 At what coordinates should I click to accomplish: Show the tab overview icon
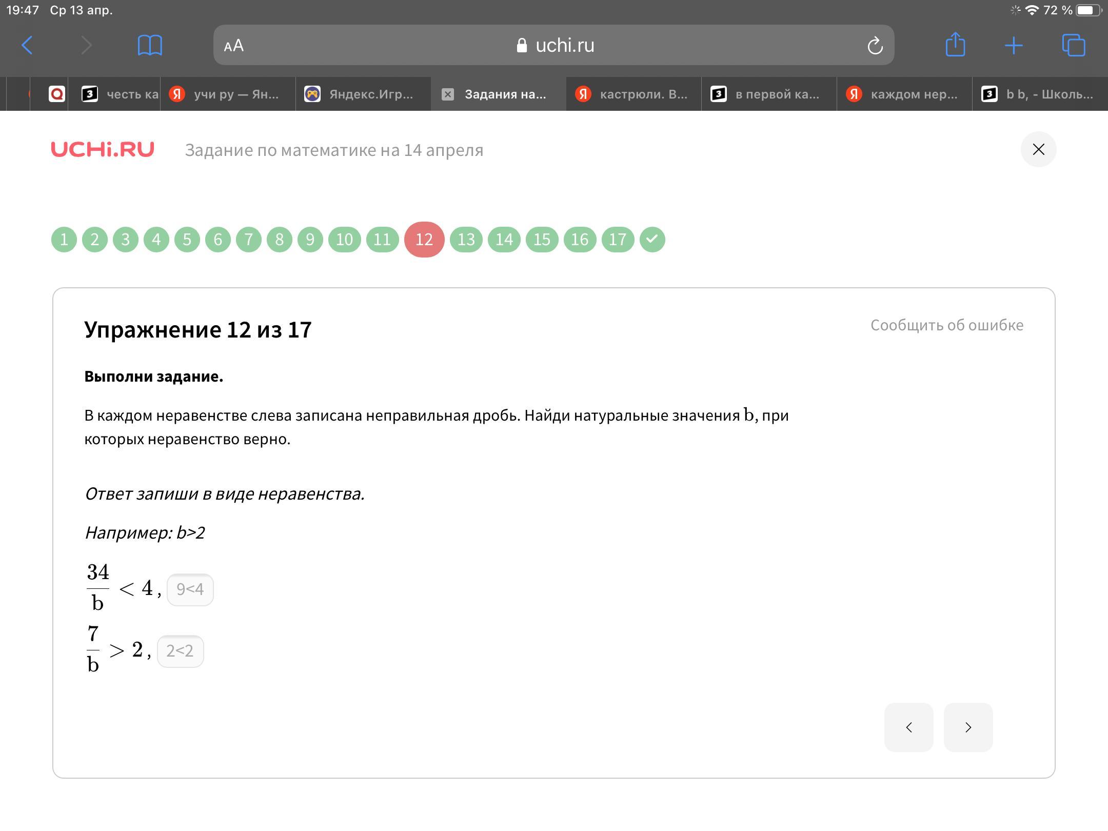tap(1073, 45)
